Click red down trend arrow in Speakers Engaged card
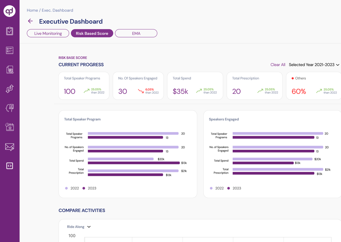 click(141, 91)
